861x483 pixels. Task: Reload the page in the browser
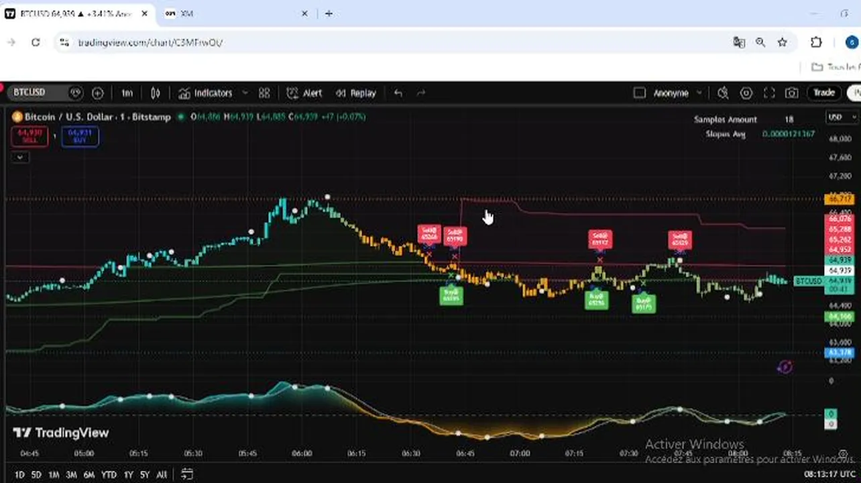[x=36, y=42]
